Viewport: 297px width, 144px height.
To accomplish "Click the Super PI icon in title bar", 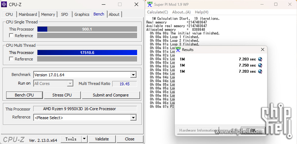I will 150,4.
